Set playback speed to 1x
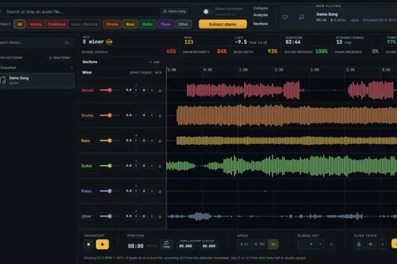The image size is (397, 264). (x=273, y=244)
